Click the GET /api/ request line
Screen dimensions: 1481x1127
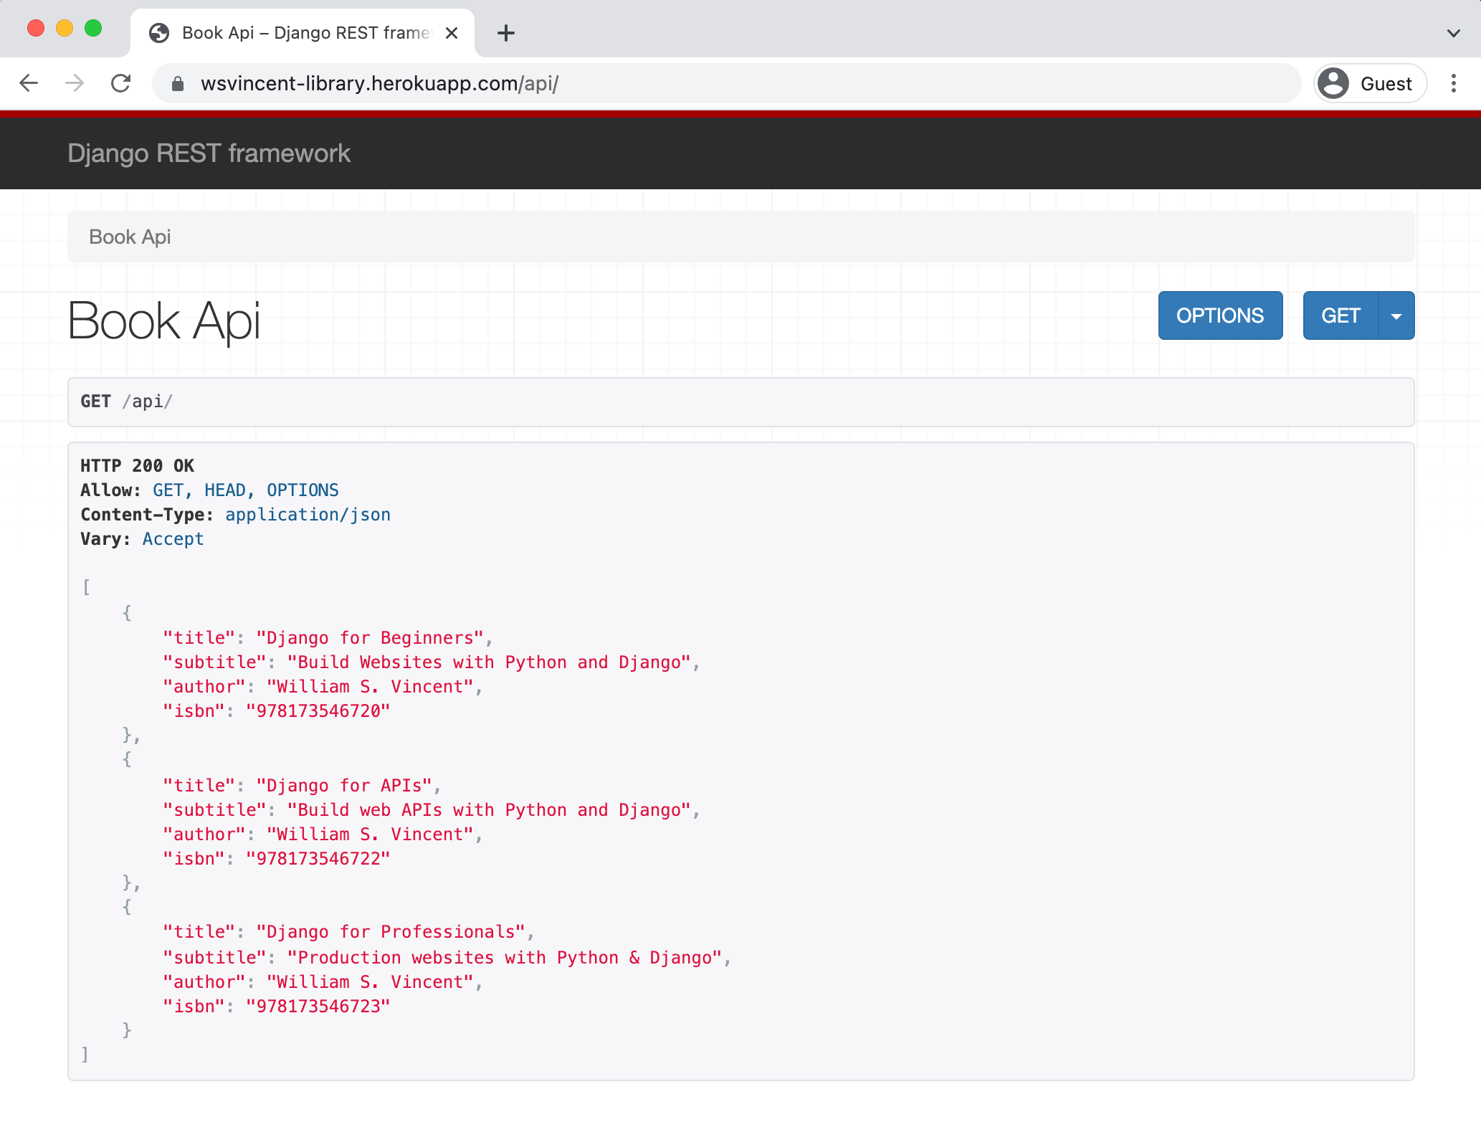tap(126, 401)
